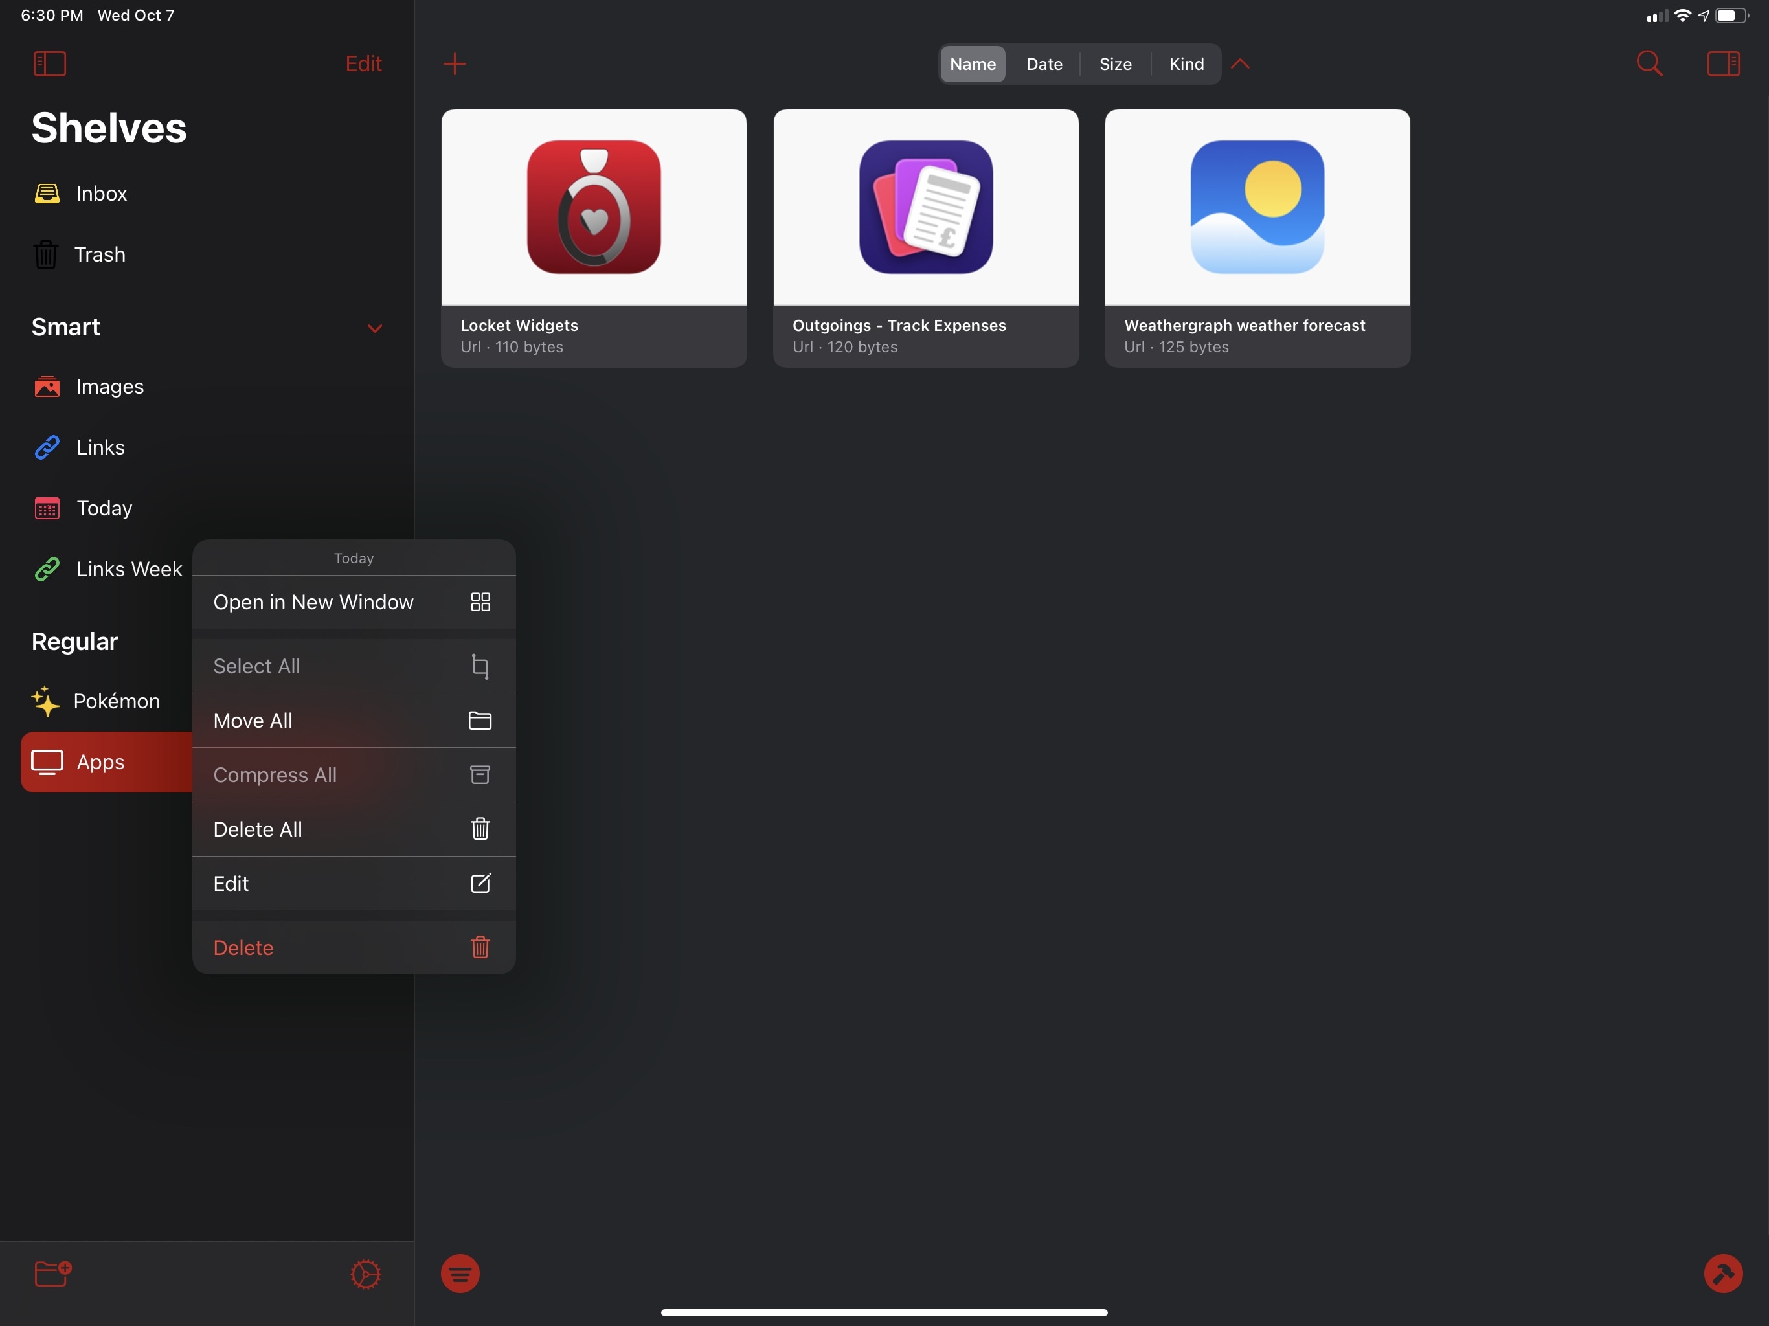
Task: Click the red hammer tools button
Action: tap(1722, 1273)
